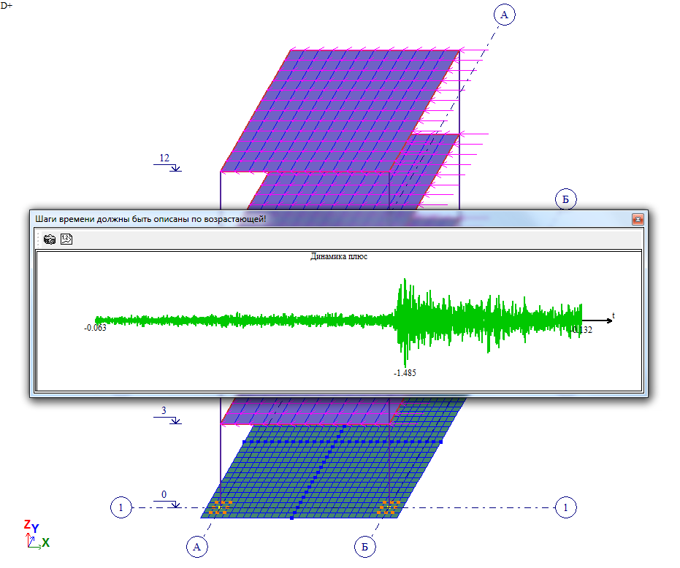The image size is (680, 568).
Task: Click the camera snapshot icon in graph toolbar
Action: tap(50, 239)
